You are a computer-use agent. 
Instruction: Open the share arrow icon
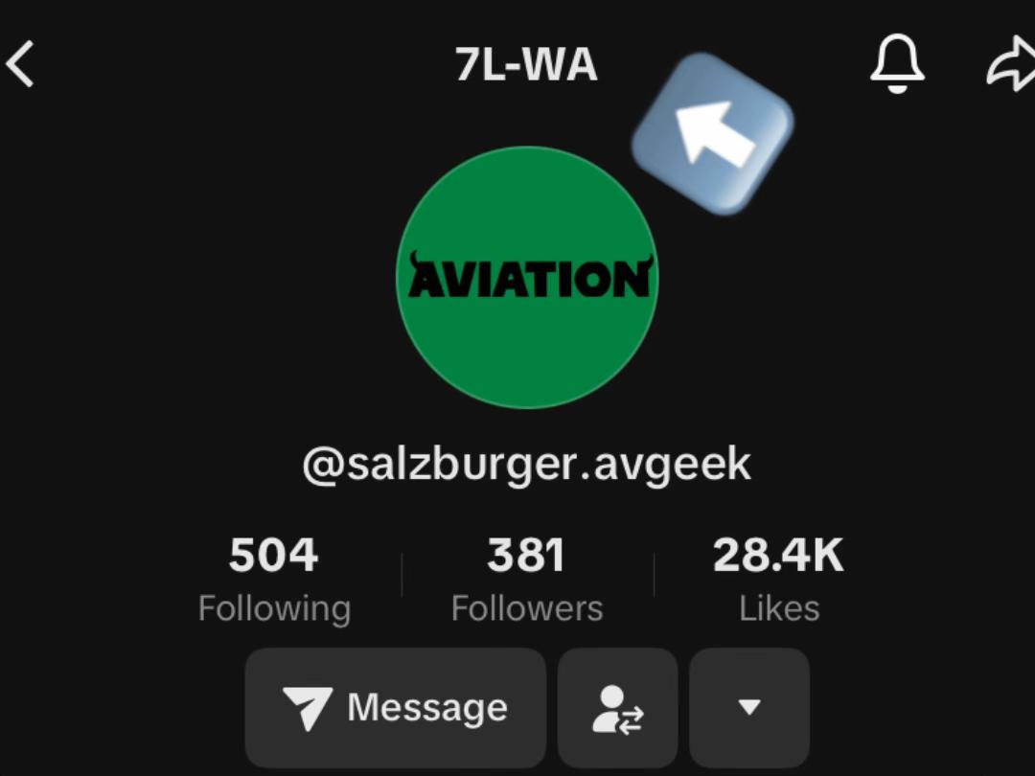[1011, 64]
